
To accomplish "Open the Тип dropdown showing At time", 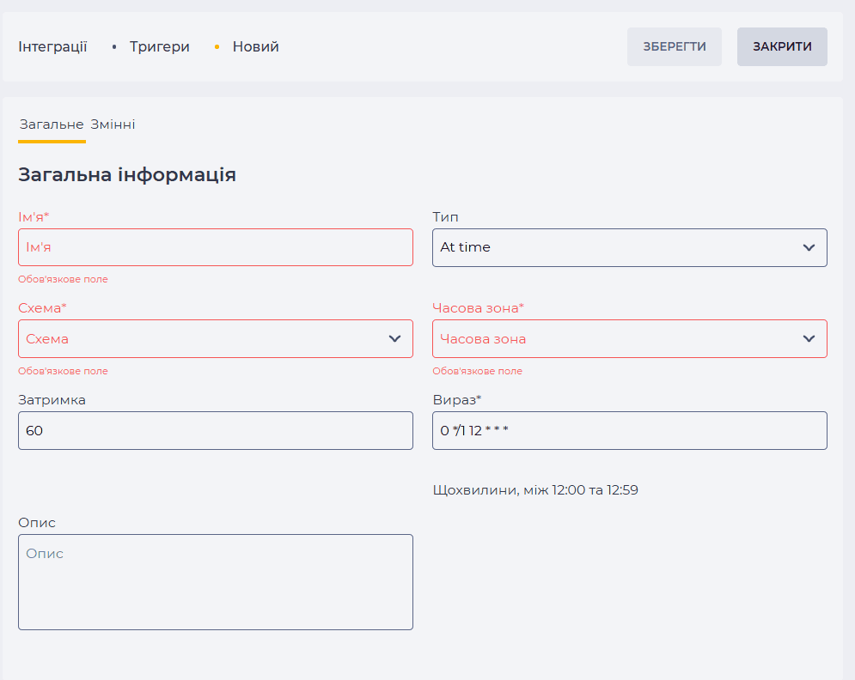I will click(x=630, y=247).
